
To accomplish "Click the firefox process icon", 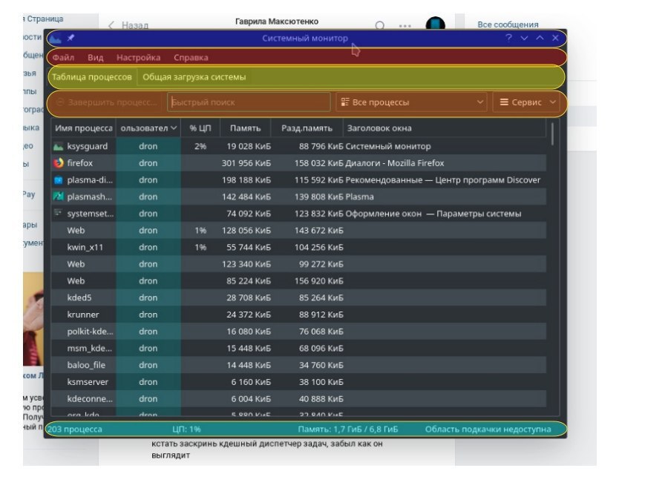I will pyautogui.click(x=59, y=163).
